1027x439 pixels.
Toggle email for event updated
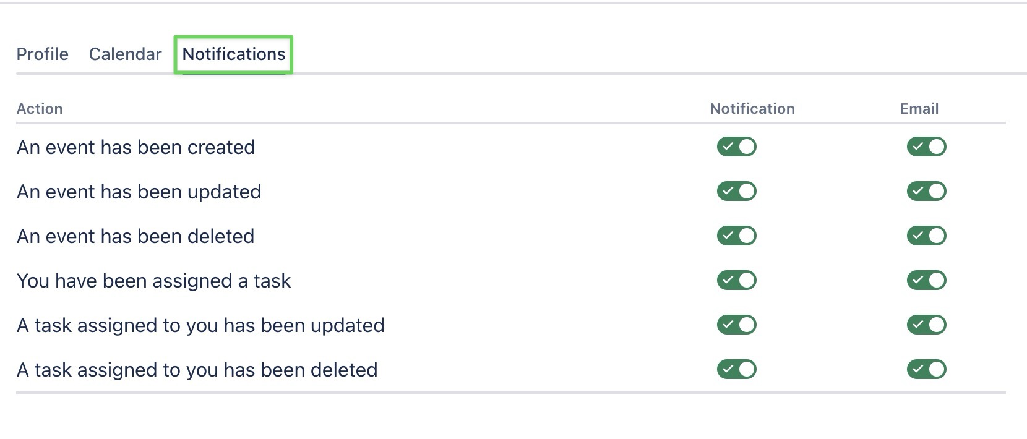[x=926, y=192]
